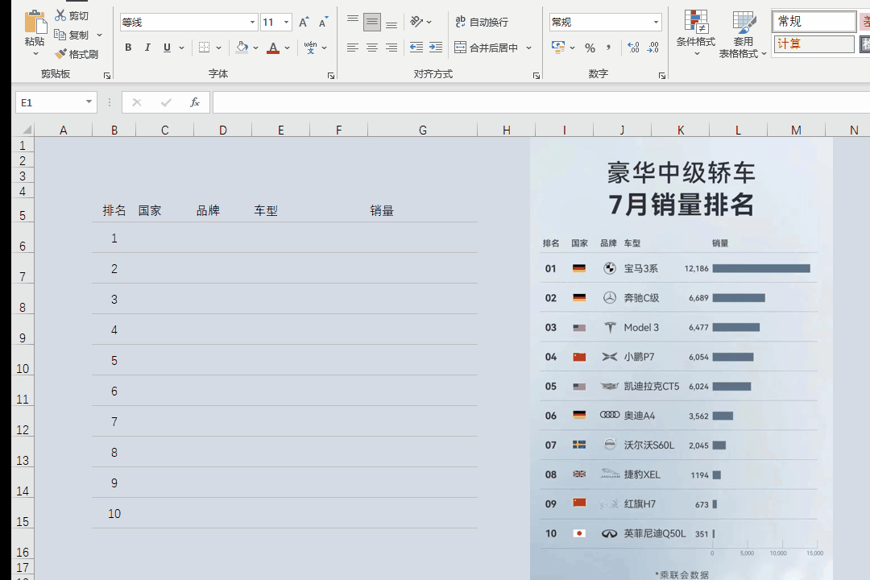This screenshot has height=580, width=870.
Task: Open the font name combo box 等线
Action: pos(188,23)
